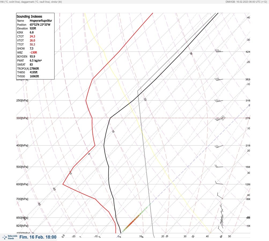This screenshot has width=269, height=241.
Task: Click the wind barb at 300 hPa level
Action: (x=220, y=118)
